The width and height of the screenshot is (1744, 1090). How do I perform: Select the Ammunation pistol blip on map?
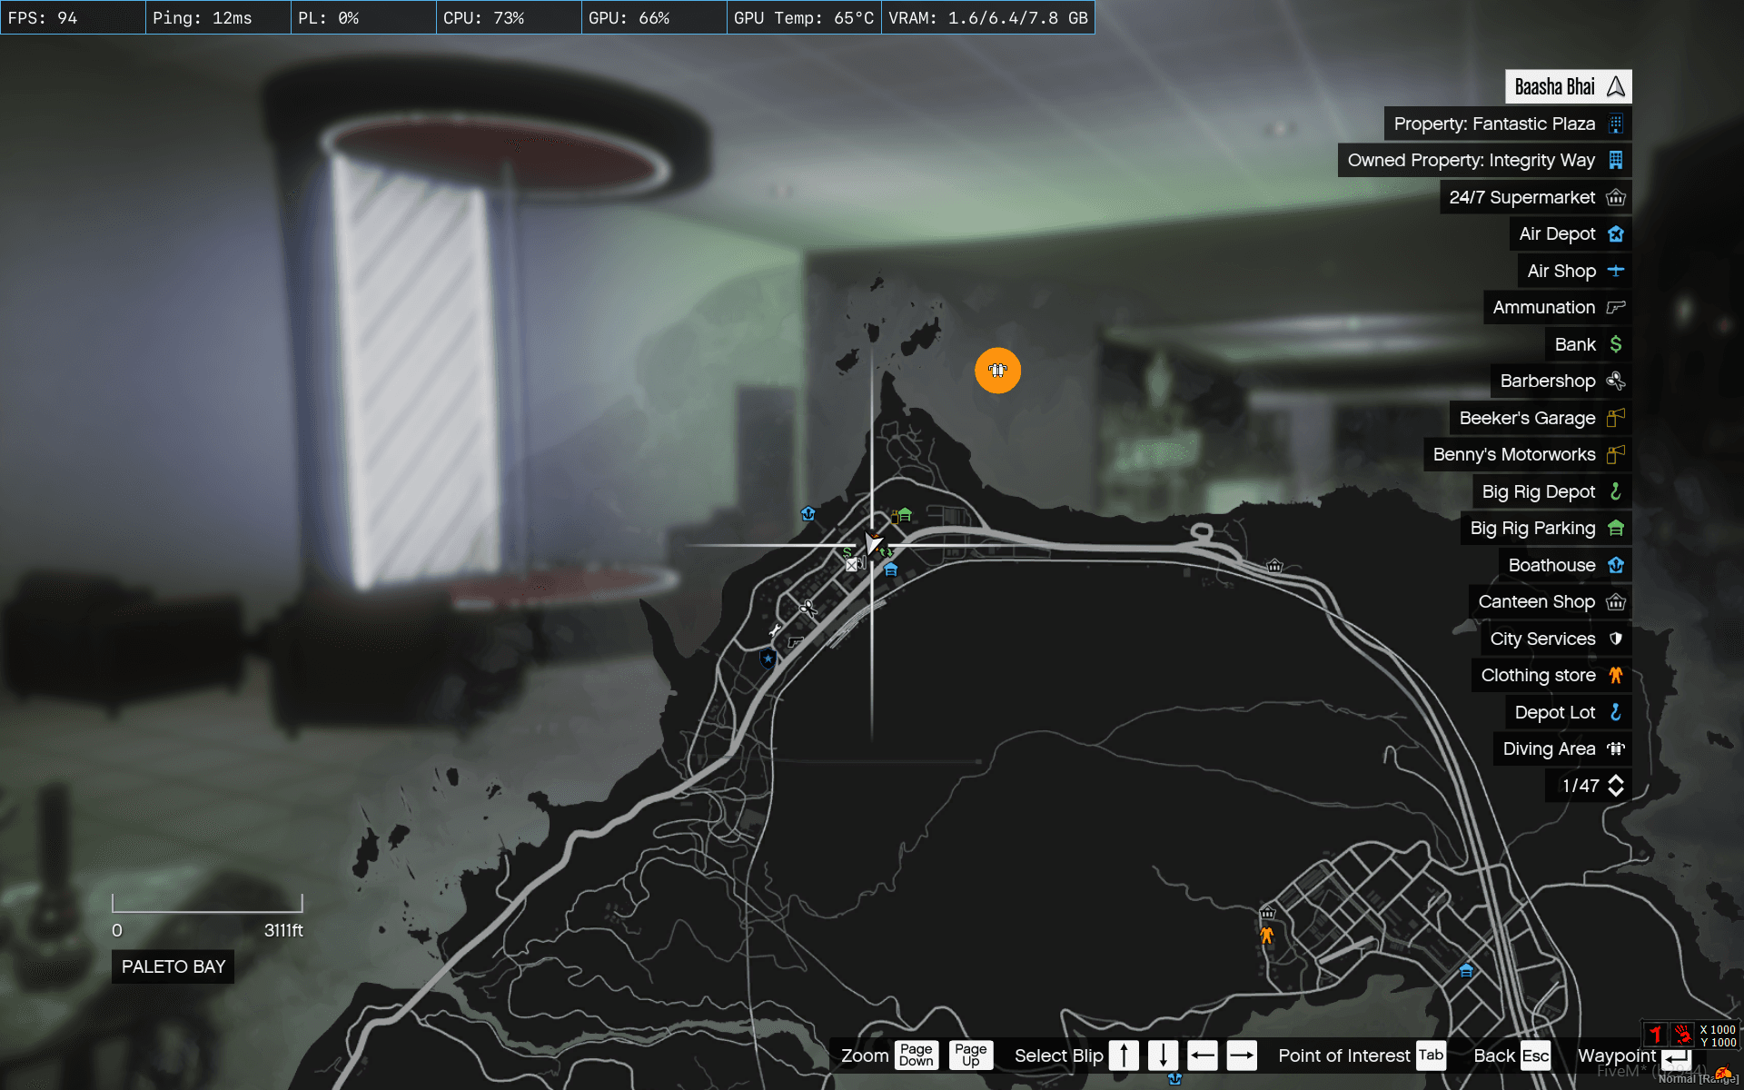(x=795, y=641)
